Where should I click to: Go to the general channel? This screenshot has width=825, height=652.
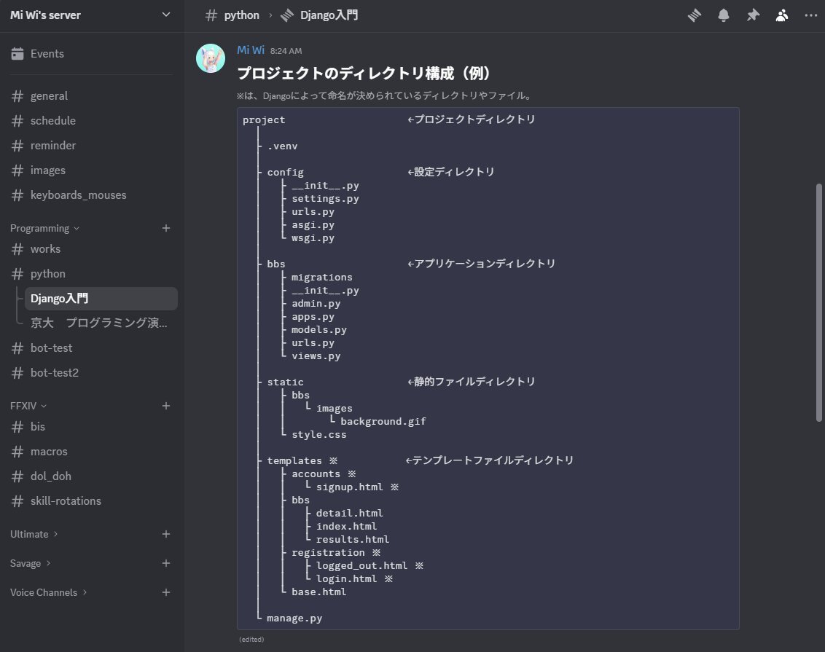coord(91,96)
